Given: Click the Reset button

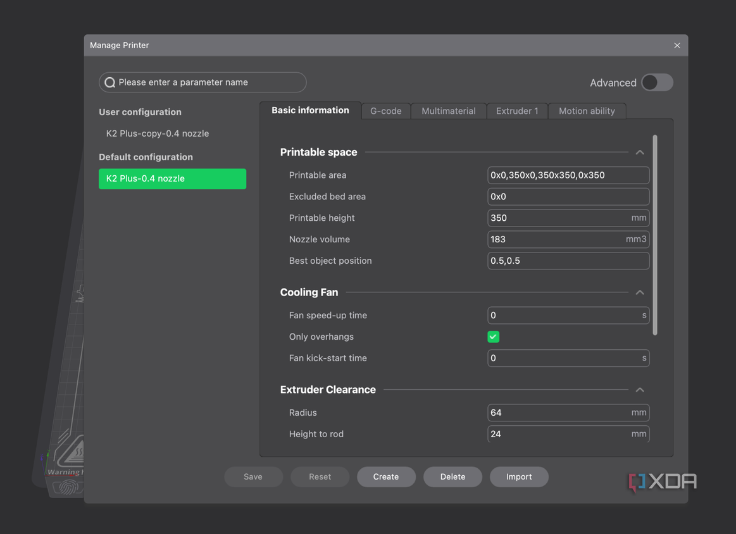Looking at the screenshot, I should pyautogui.click(x=320, y=477).
